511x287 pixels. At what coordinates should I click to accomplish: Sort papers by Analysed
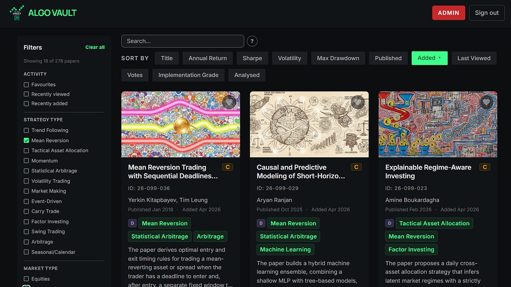point(247,75)
